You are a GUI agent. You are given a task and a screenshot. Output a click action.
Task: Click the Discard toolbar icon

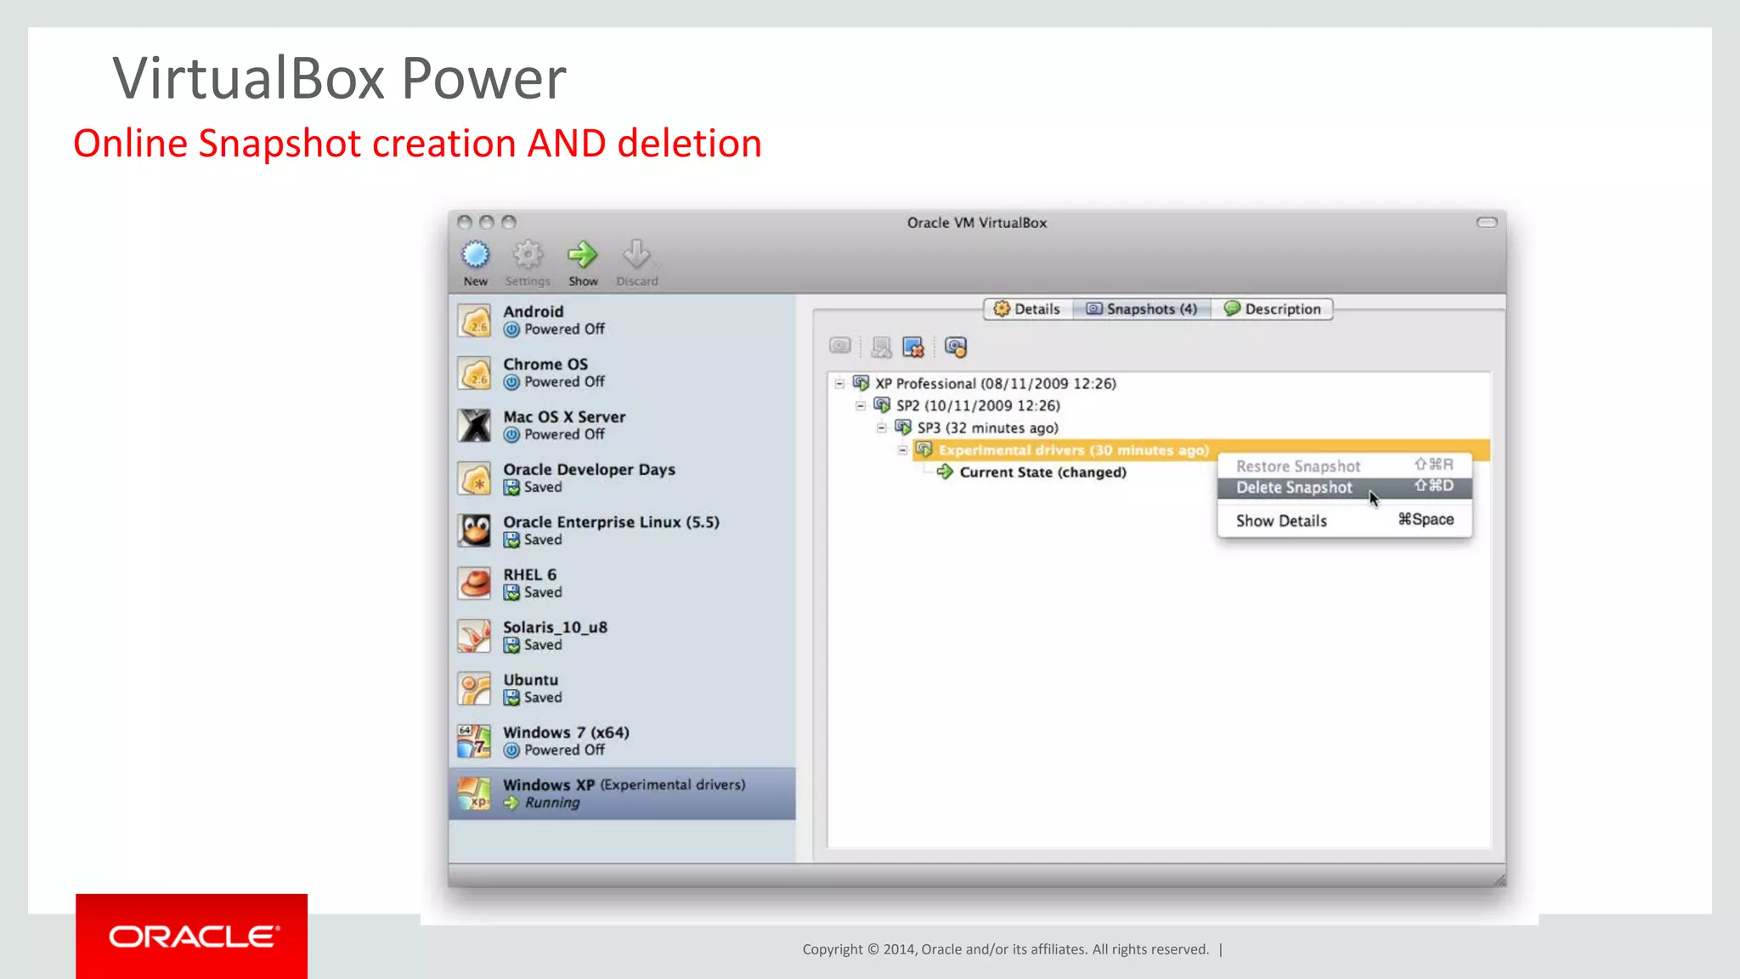click(636, 255)
